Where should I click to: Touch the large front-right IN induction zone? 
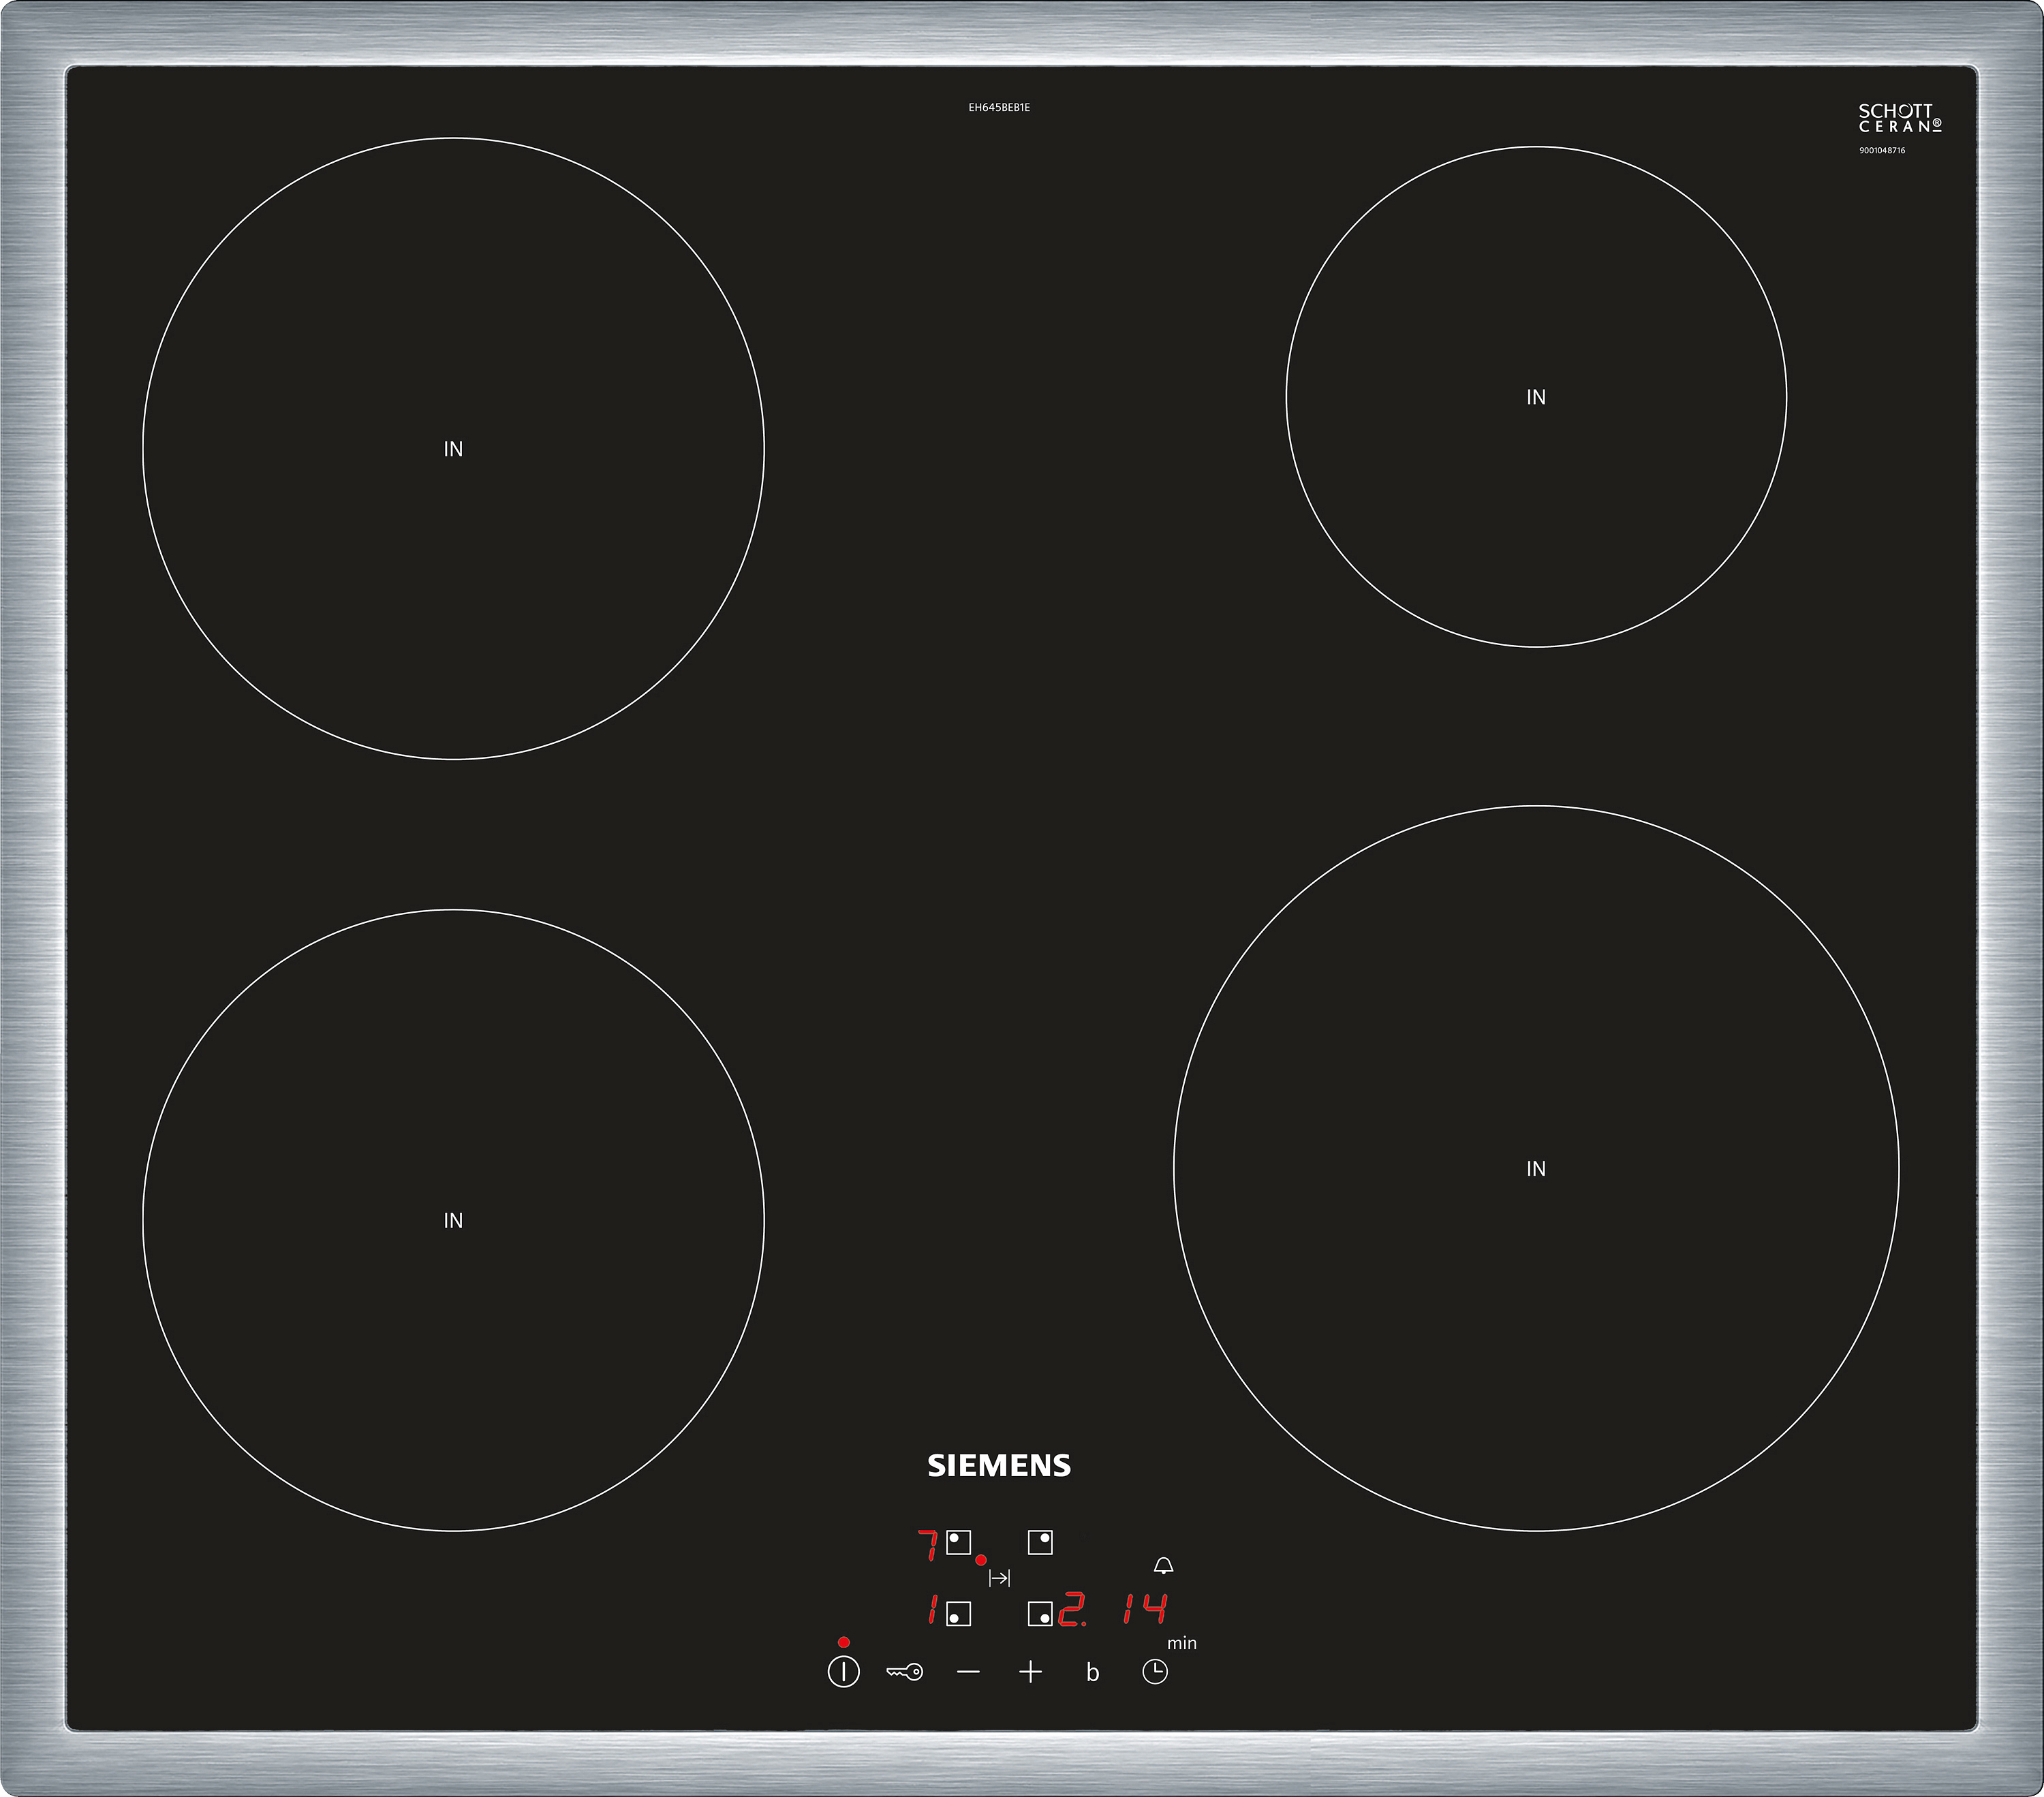pyautogui.click(x=1535, y=1168)
